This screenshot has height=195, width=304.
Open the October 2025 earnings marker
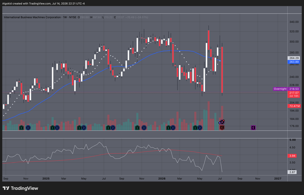tap(137, 128)
